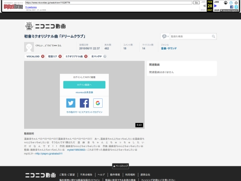Click the footer ニコニコ動画 logo
Screen dimensions: 241x181
click(x=41, y=175)
